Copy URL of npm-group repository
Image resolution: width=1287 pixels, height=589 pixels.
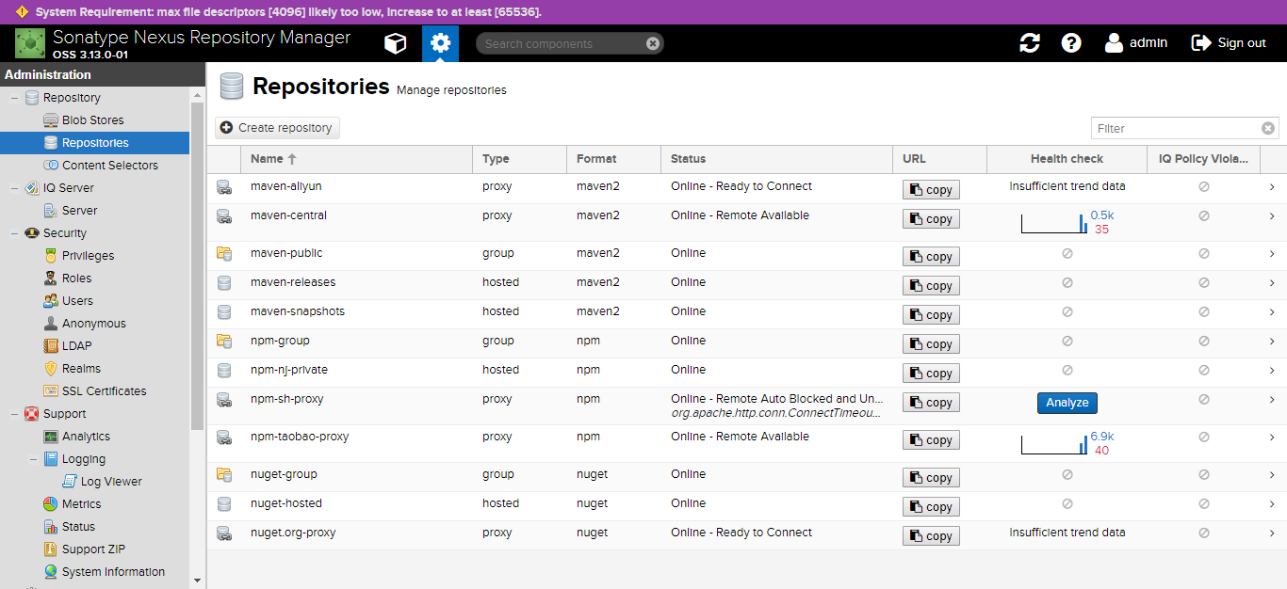pos(931,344)
